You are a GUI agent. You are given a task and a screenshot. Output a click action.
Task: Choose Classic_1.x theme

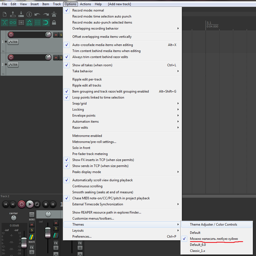[217, 251]
